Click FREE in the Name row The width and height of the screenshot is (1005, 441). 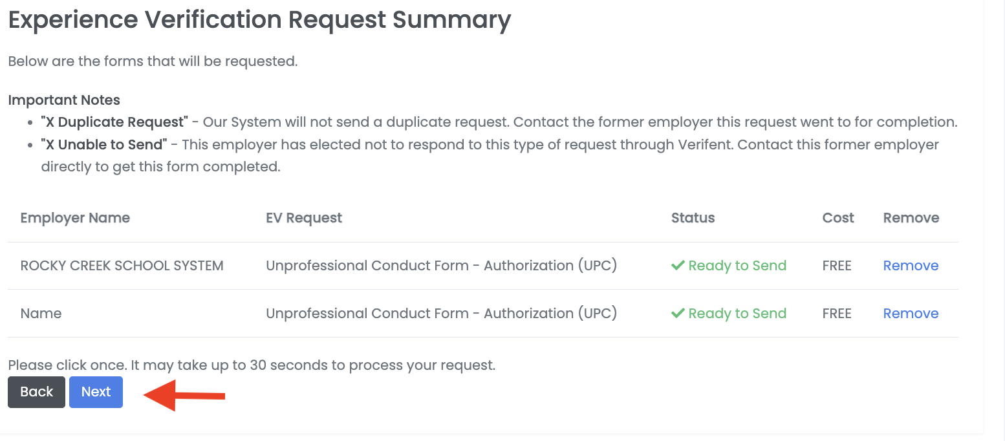[x=836, y=313]
